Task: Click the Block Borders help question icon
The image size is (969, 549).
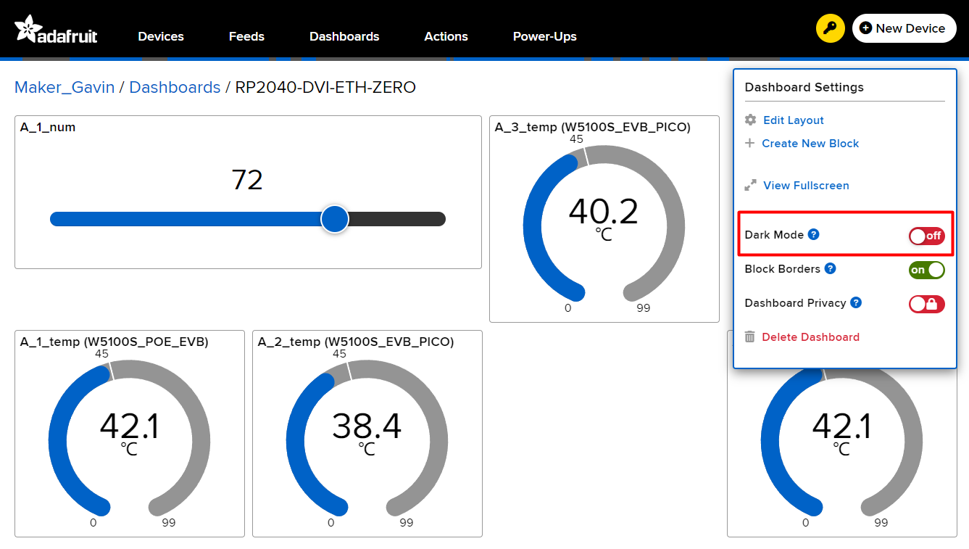Action: (831, 268)
